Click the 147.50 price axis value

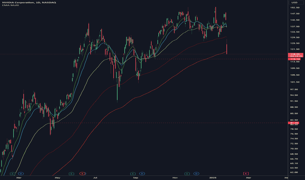(x=295, y=14)
